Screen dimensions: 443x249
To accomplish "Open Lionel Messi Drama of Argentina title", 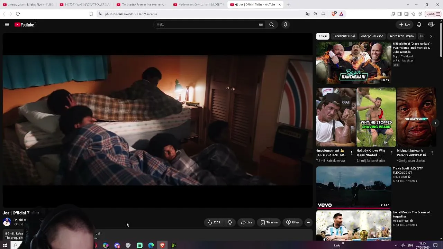I will click(411, 214).
